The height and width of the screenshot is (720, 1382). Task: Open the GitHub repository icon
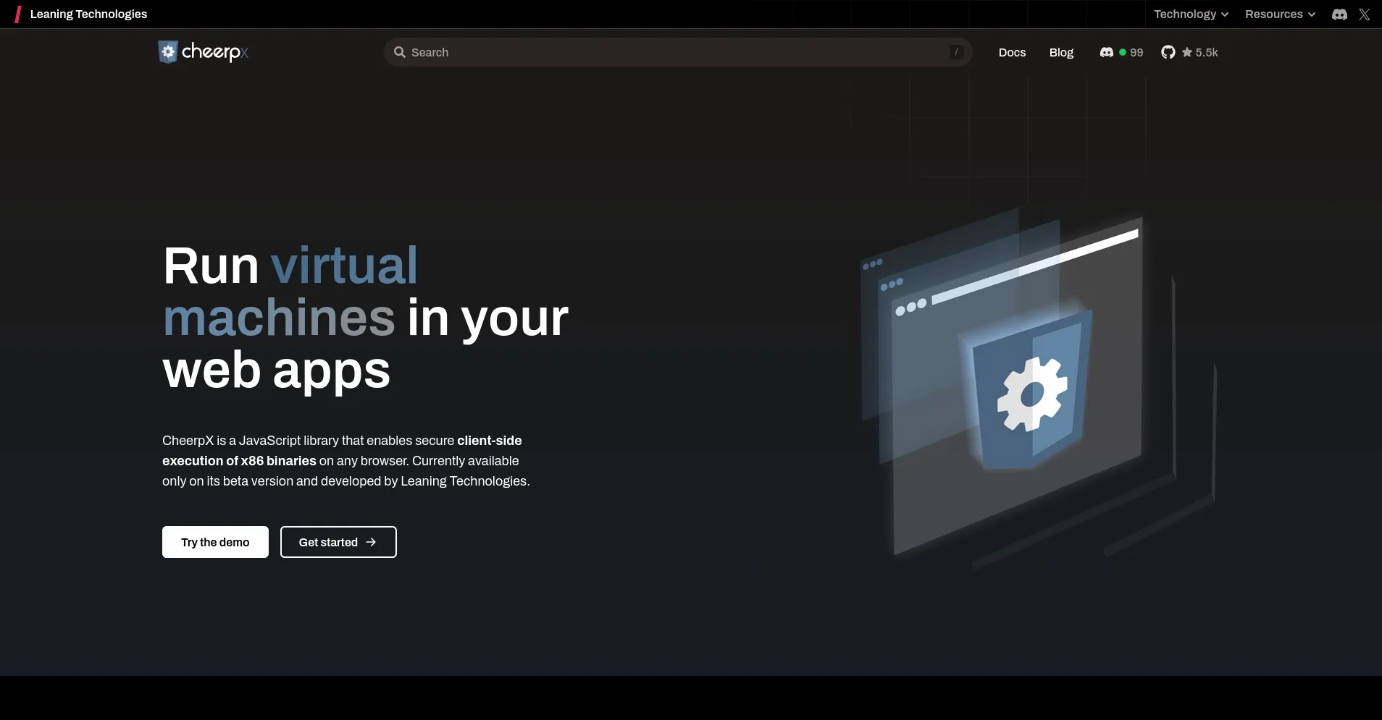1168,52
